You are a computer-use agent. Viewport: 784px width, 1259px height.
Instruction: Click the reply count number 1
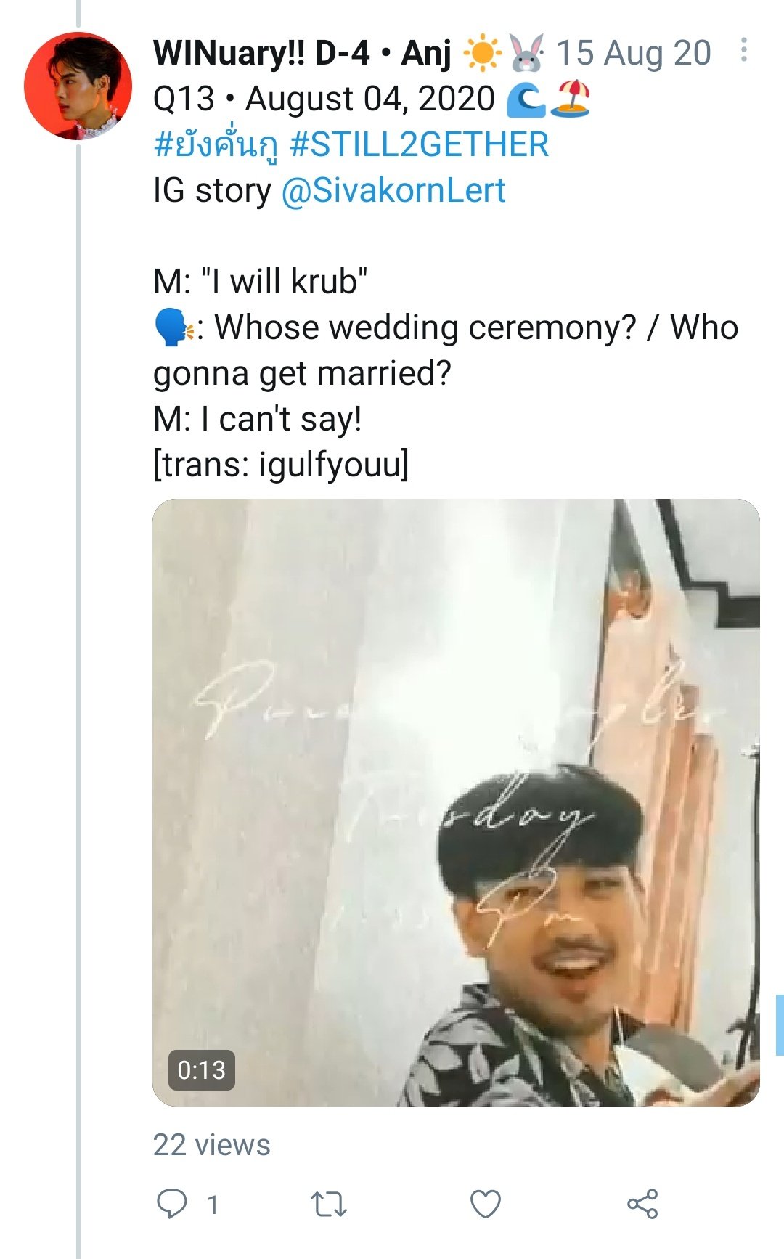tap(213, 1205)
